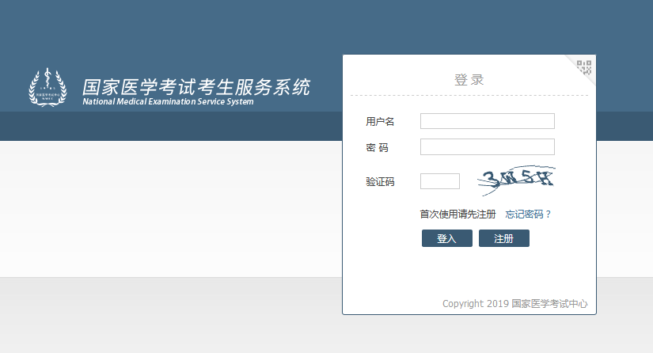
Task: Click the medical examination emblem logo
Action: pyautogui.click(x=48, y=87)
